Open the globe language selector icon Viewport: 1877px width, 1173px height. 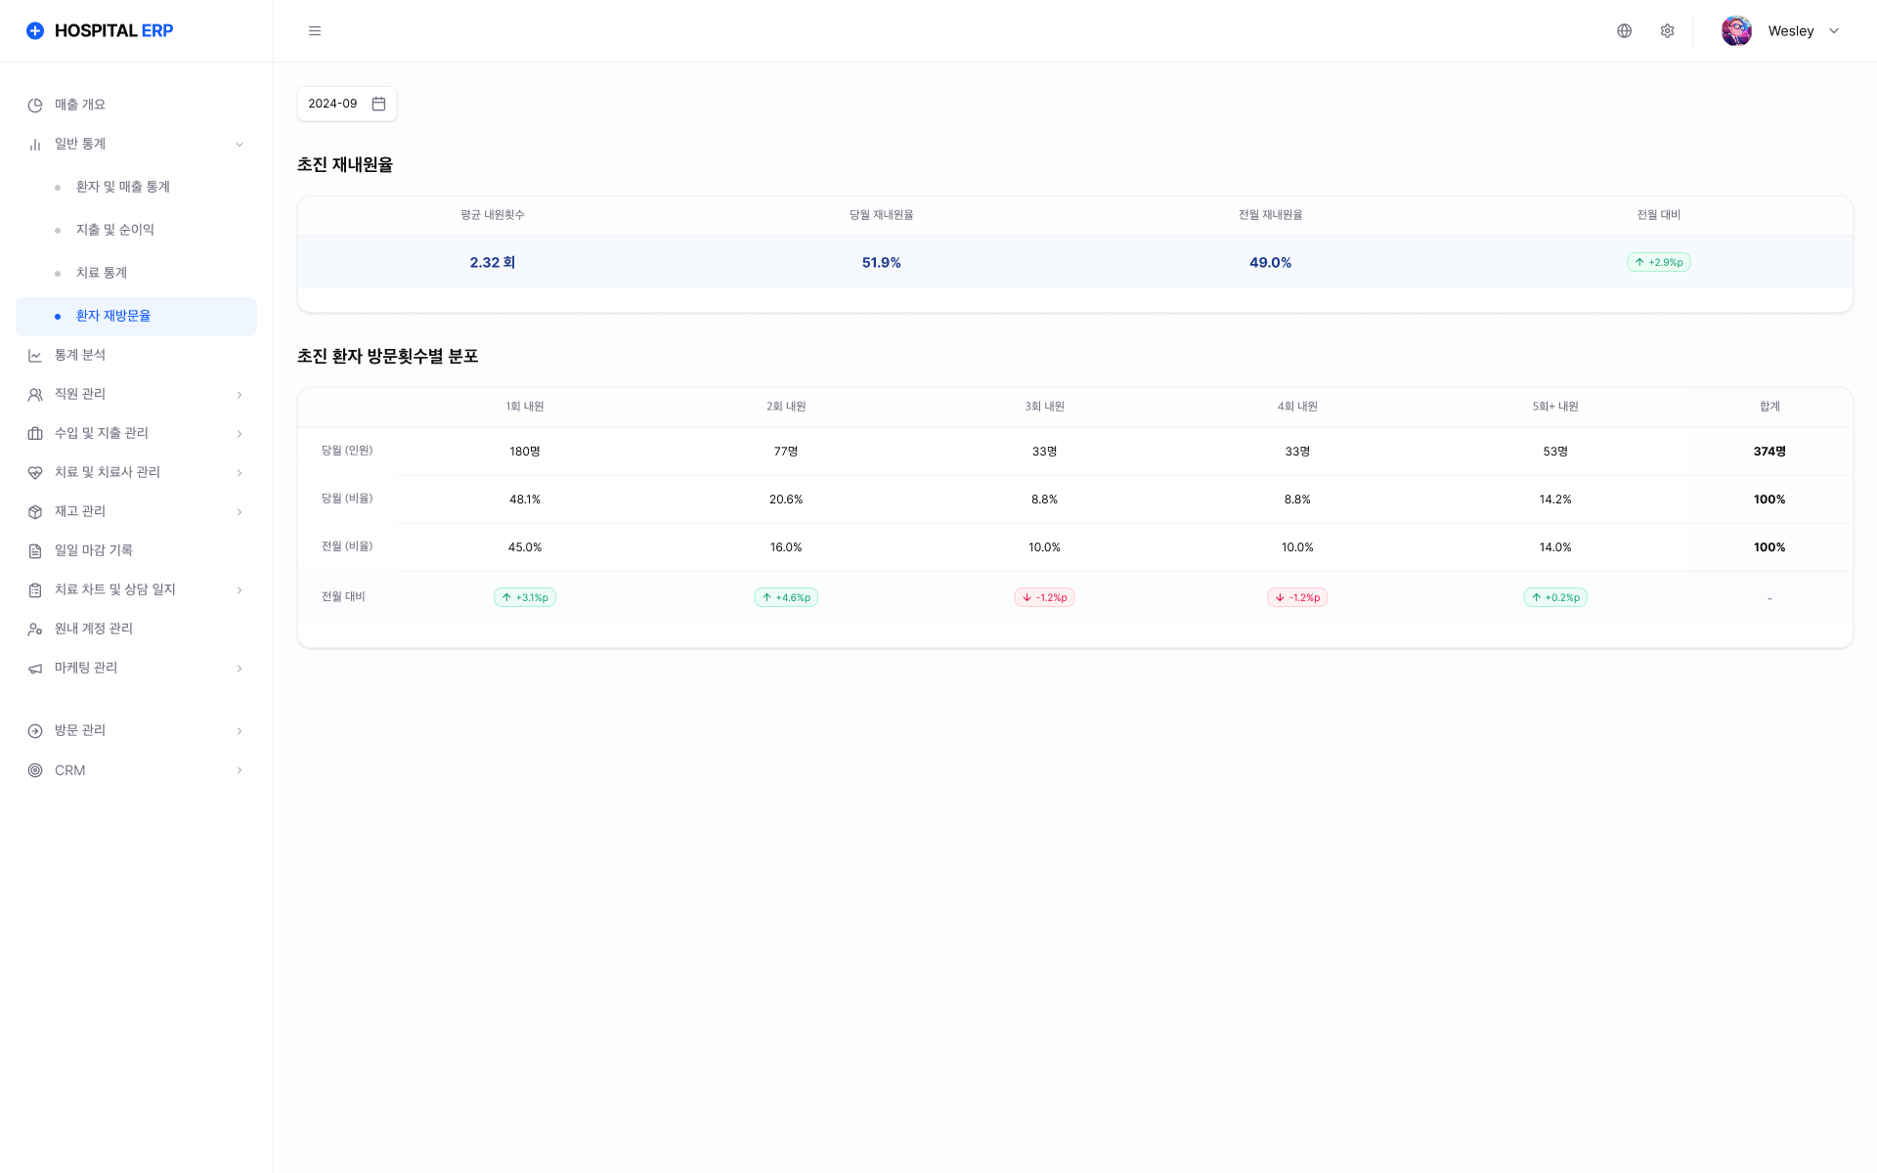tap(1625, 31)
